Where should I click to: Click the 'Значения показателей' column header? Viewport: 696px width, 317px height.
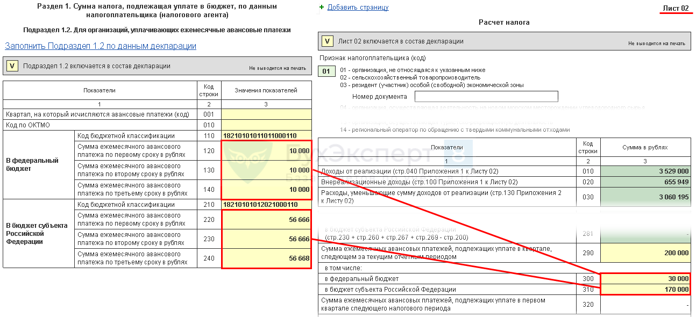tap(266, 90)
